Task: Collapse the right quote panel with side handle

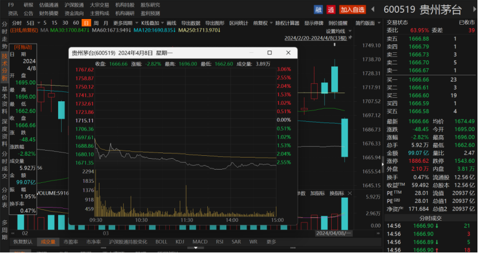Action: tap(383, 164)
